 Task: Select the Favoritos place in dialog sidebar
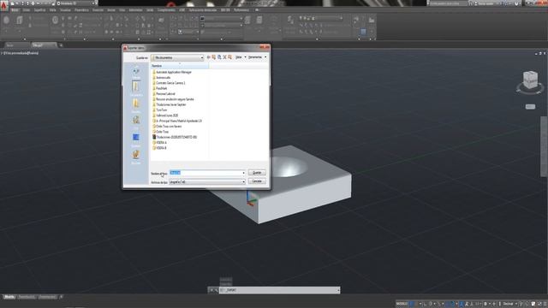[x=136, y=105]
